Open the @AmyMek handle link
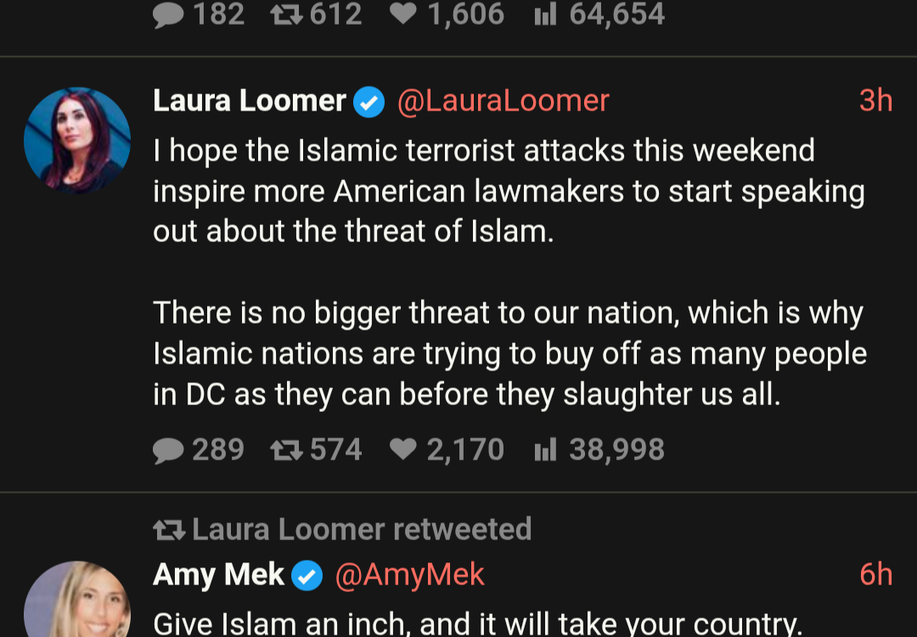The height and width of the screenshot is (637, 917). pos(409,575)
